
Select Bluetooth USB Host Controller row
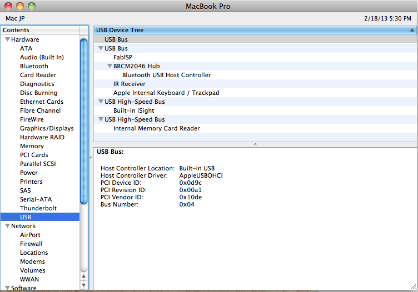click(255, 75)
